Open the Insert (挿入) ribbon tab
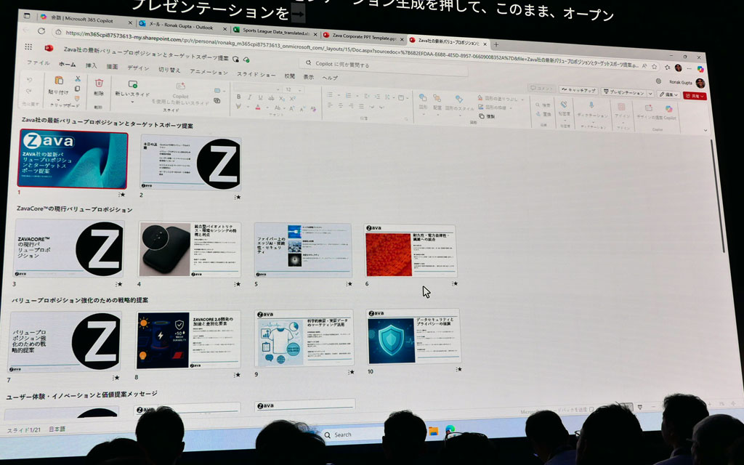 pos(91,65)
